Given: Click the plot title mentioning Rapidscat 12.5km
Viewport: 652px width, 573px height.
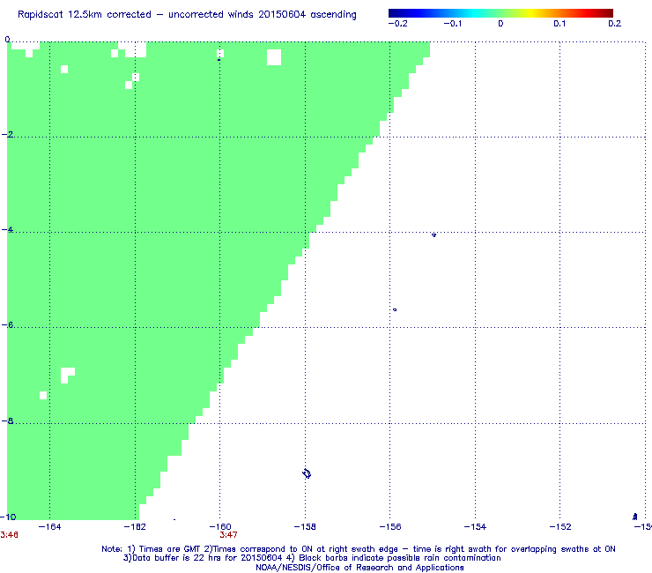Looking at the screenshot, I should pyautogui.click(x=187, y=15).
